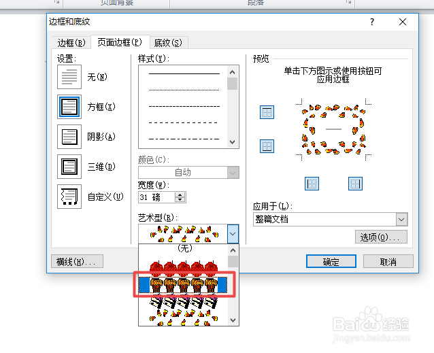Click the 选项(O)... button

coord(381,237)
